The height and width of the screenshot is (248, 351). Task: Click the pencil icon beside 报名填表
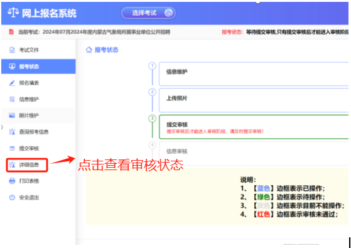[x=12, y=83]
